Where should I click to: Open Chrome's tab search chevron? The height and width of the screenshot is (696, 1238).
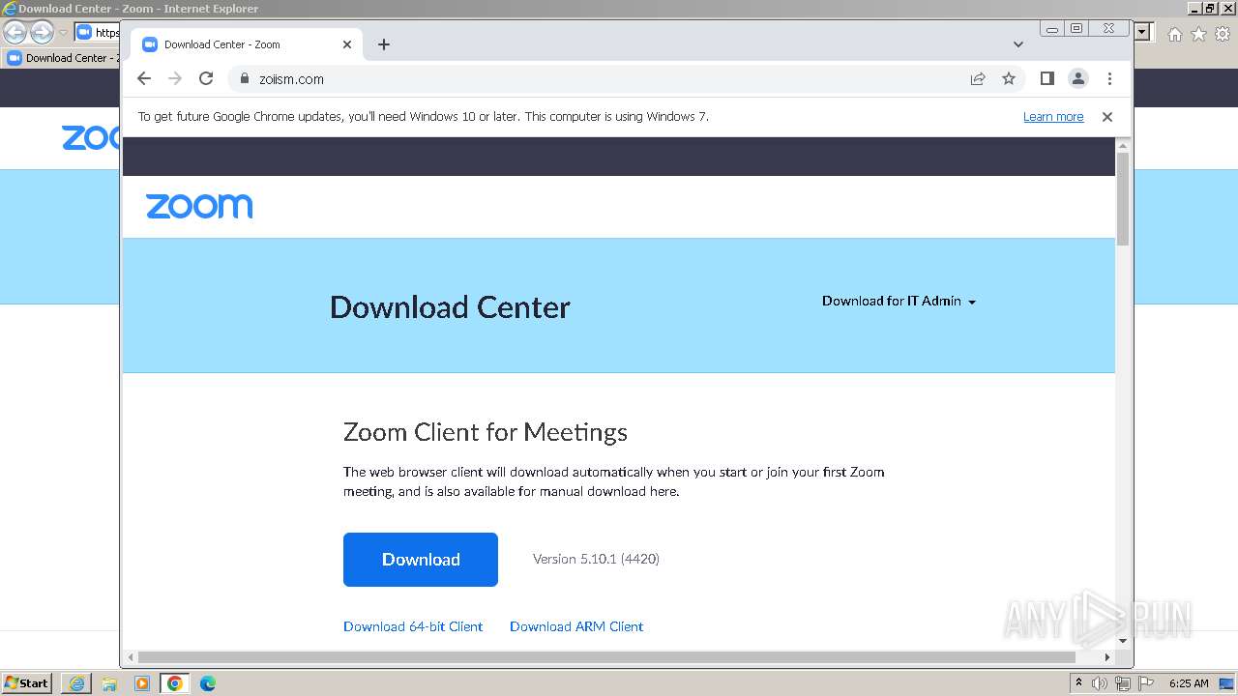coord(1017,44)
